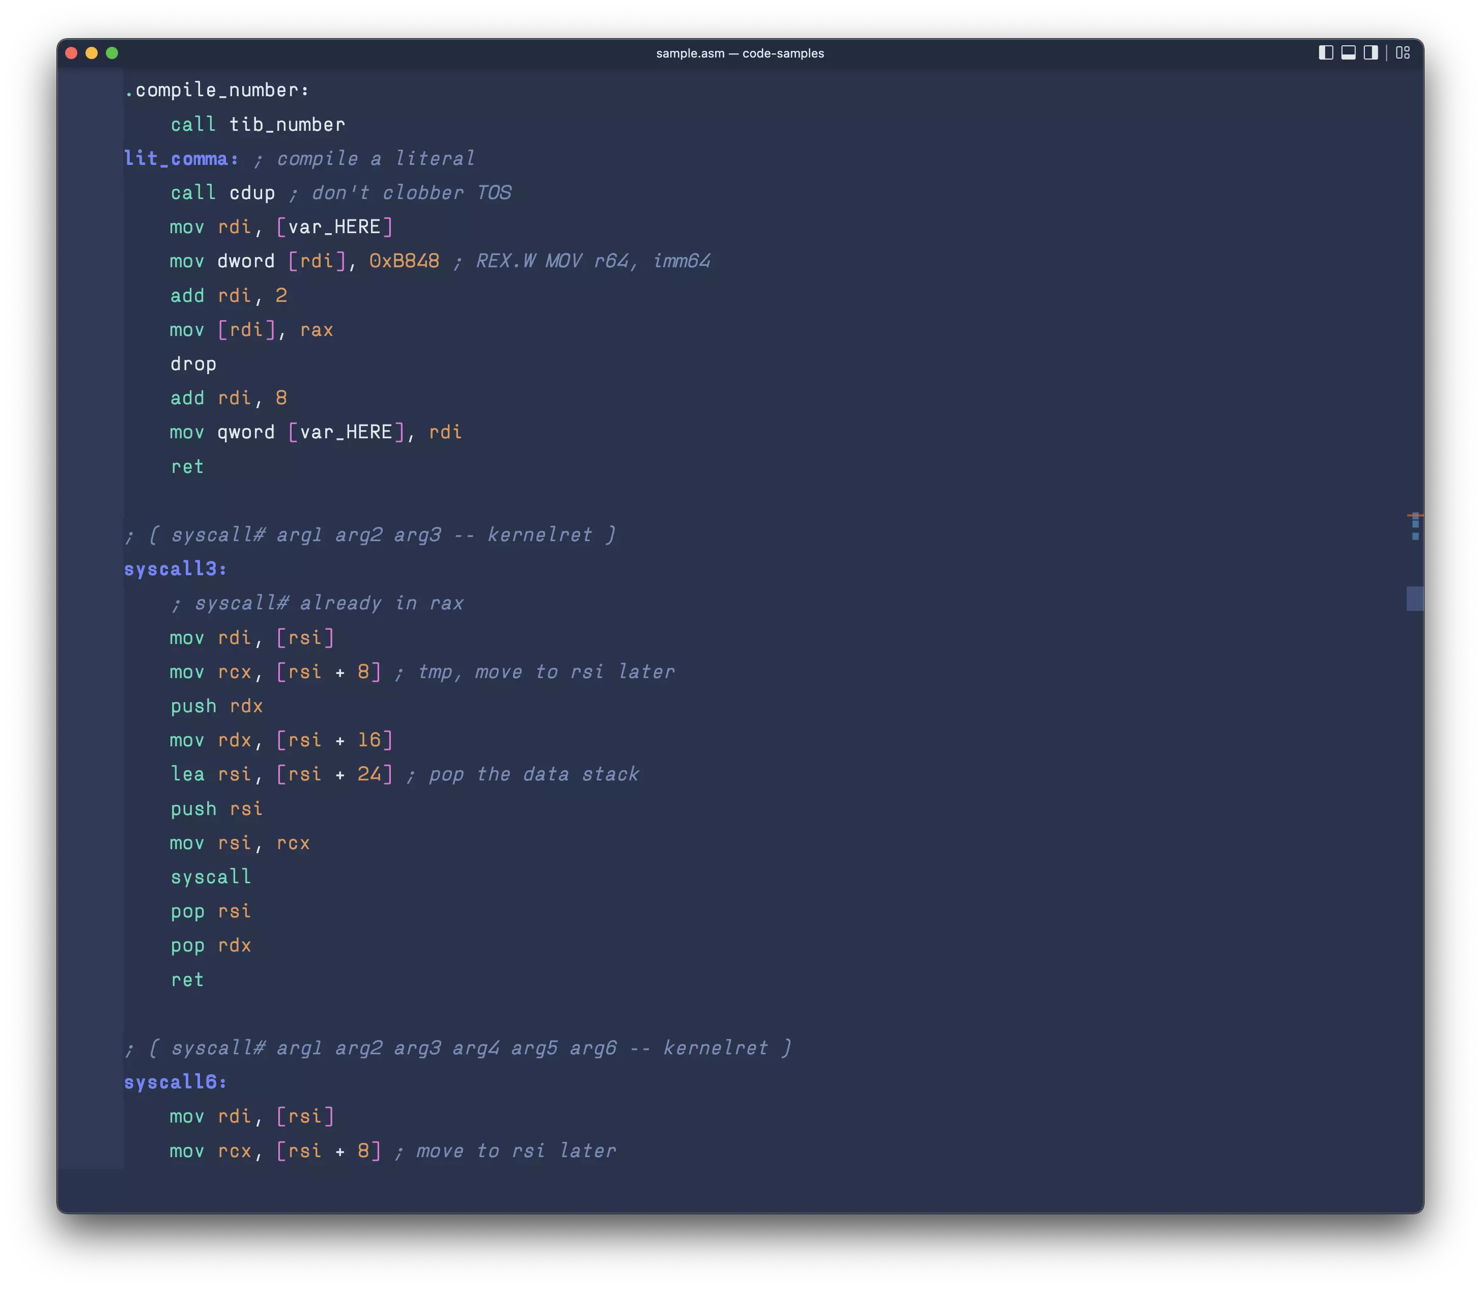This screenshot has width=1481, height=1289.
Task: Open the customize layout icon
Action: pos(1403,52)
